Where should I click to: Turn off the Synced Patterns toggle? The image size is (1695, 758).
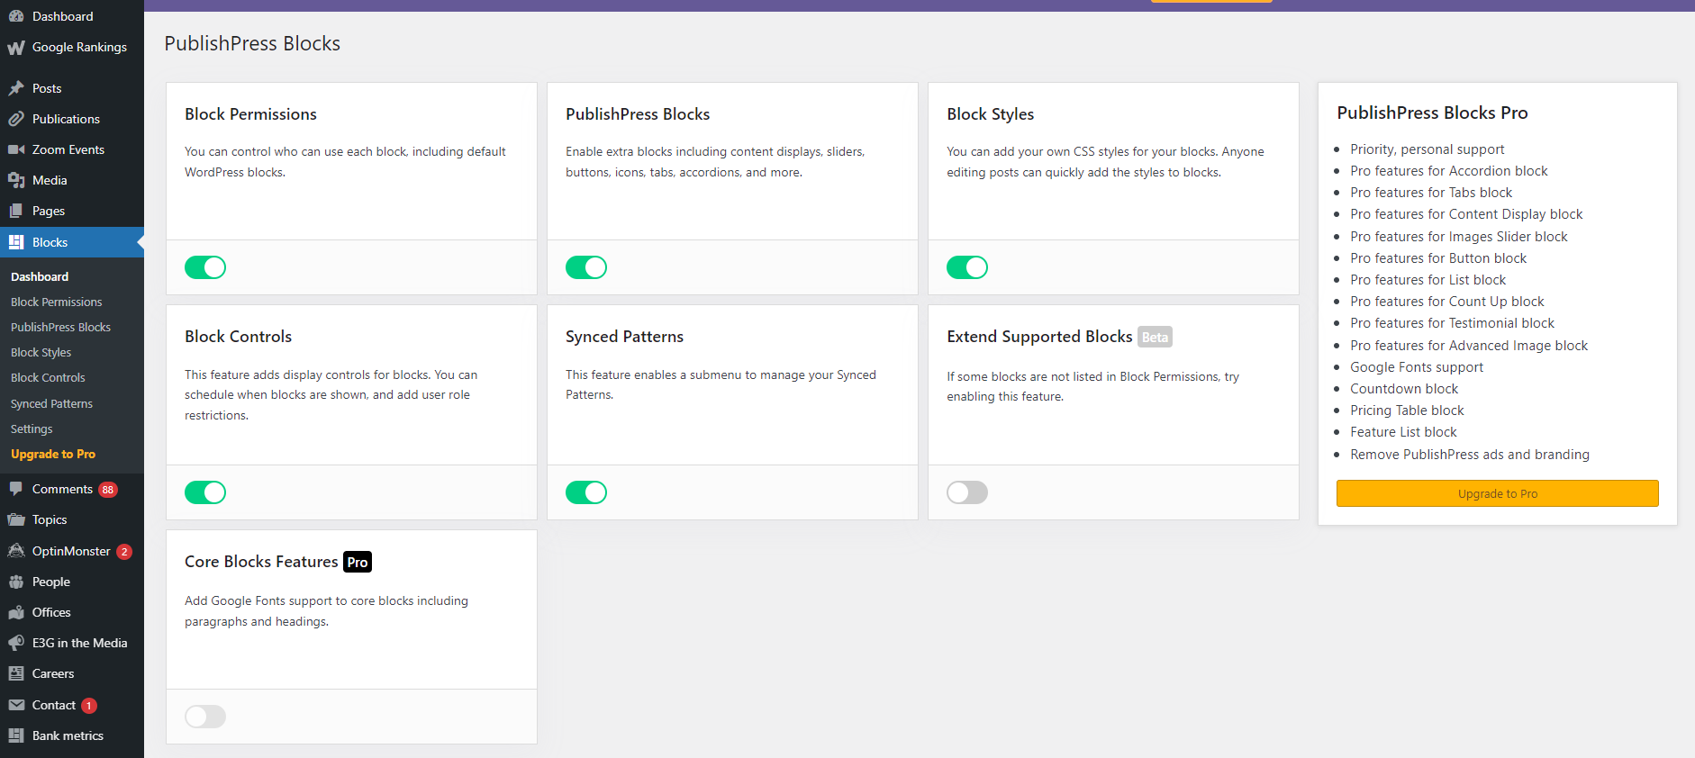click(x=586, y=492)
